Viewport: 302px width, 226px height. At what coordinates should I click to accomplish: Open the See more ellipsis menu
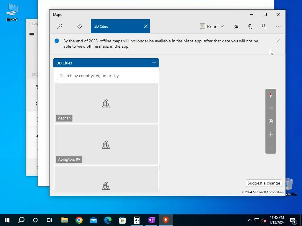(x=278, y=26)
